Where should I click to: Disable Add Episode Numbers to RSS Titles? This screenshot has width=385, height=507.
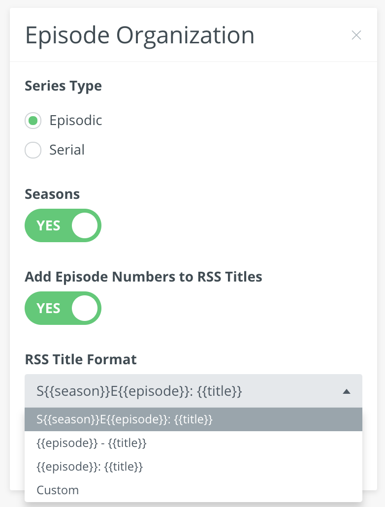[63, 308]
